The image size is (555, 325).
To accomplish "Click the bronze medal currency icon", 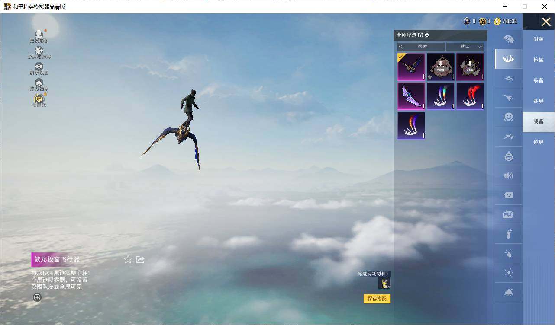I will pyautogui.click(x=482, y=21).
